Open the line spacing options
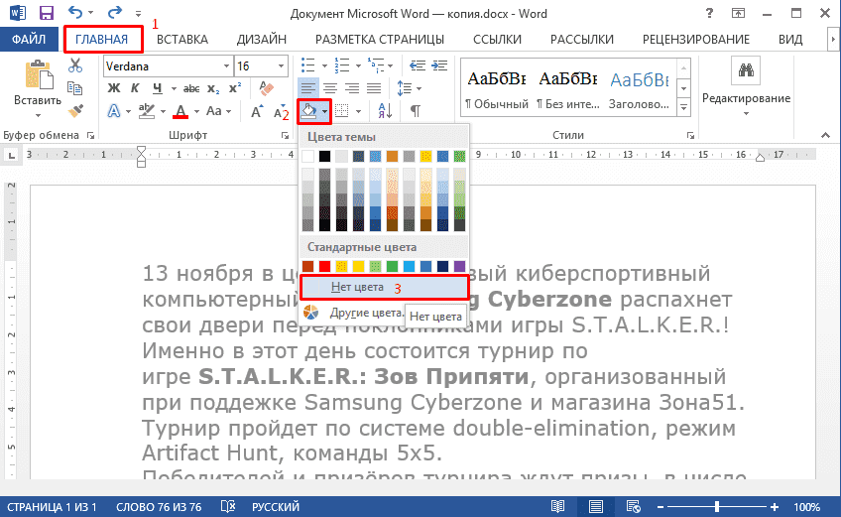 (x=409, y=88)
